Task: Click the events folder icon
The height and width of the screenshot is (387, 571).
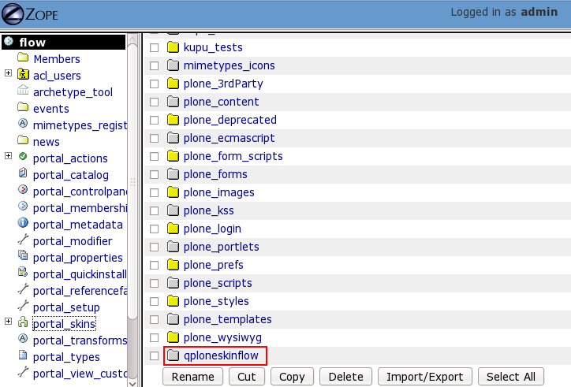Action: coord(23,107)
